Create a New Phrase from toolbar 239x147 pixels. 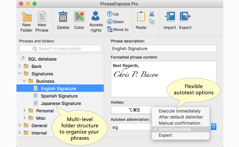coord(42,22)
